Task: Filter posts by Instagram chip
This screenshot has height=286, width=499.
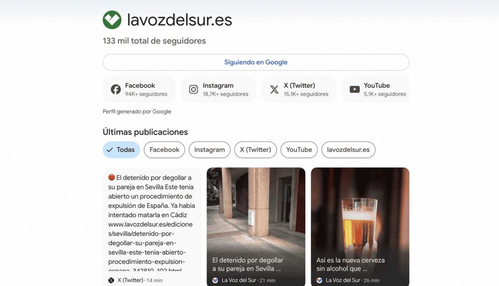Action: (210, 149)
